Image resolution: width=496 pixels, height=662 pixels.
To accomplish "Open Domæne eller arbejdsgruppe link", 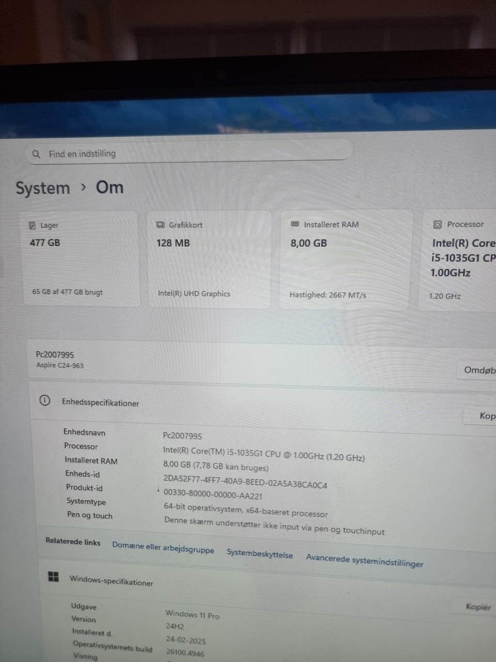I will [x=163, y=547].
